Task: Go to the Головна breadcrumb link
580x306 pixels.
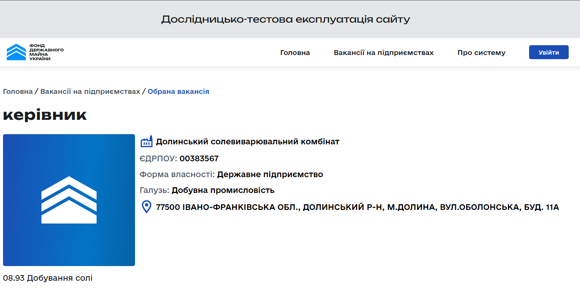Action: tap(18, 92)
